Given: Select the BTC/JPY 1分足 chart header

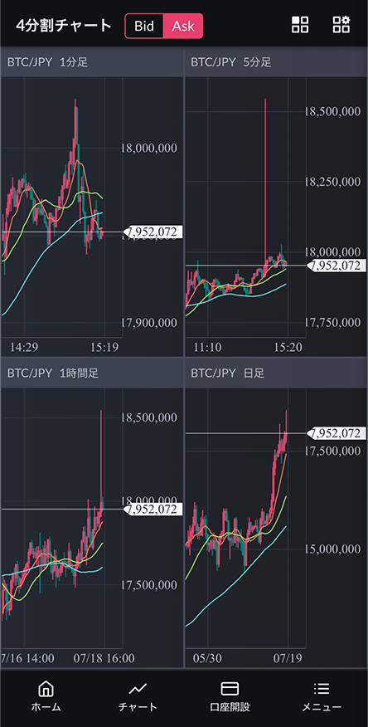Looking at the screenshot, I should 92,62.
